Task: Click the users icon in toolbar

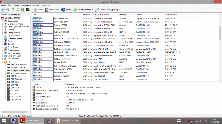Action: click(23, 10)
